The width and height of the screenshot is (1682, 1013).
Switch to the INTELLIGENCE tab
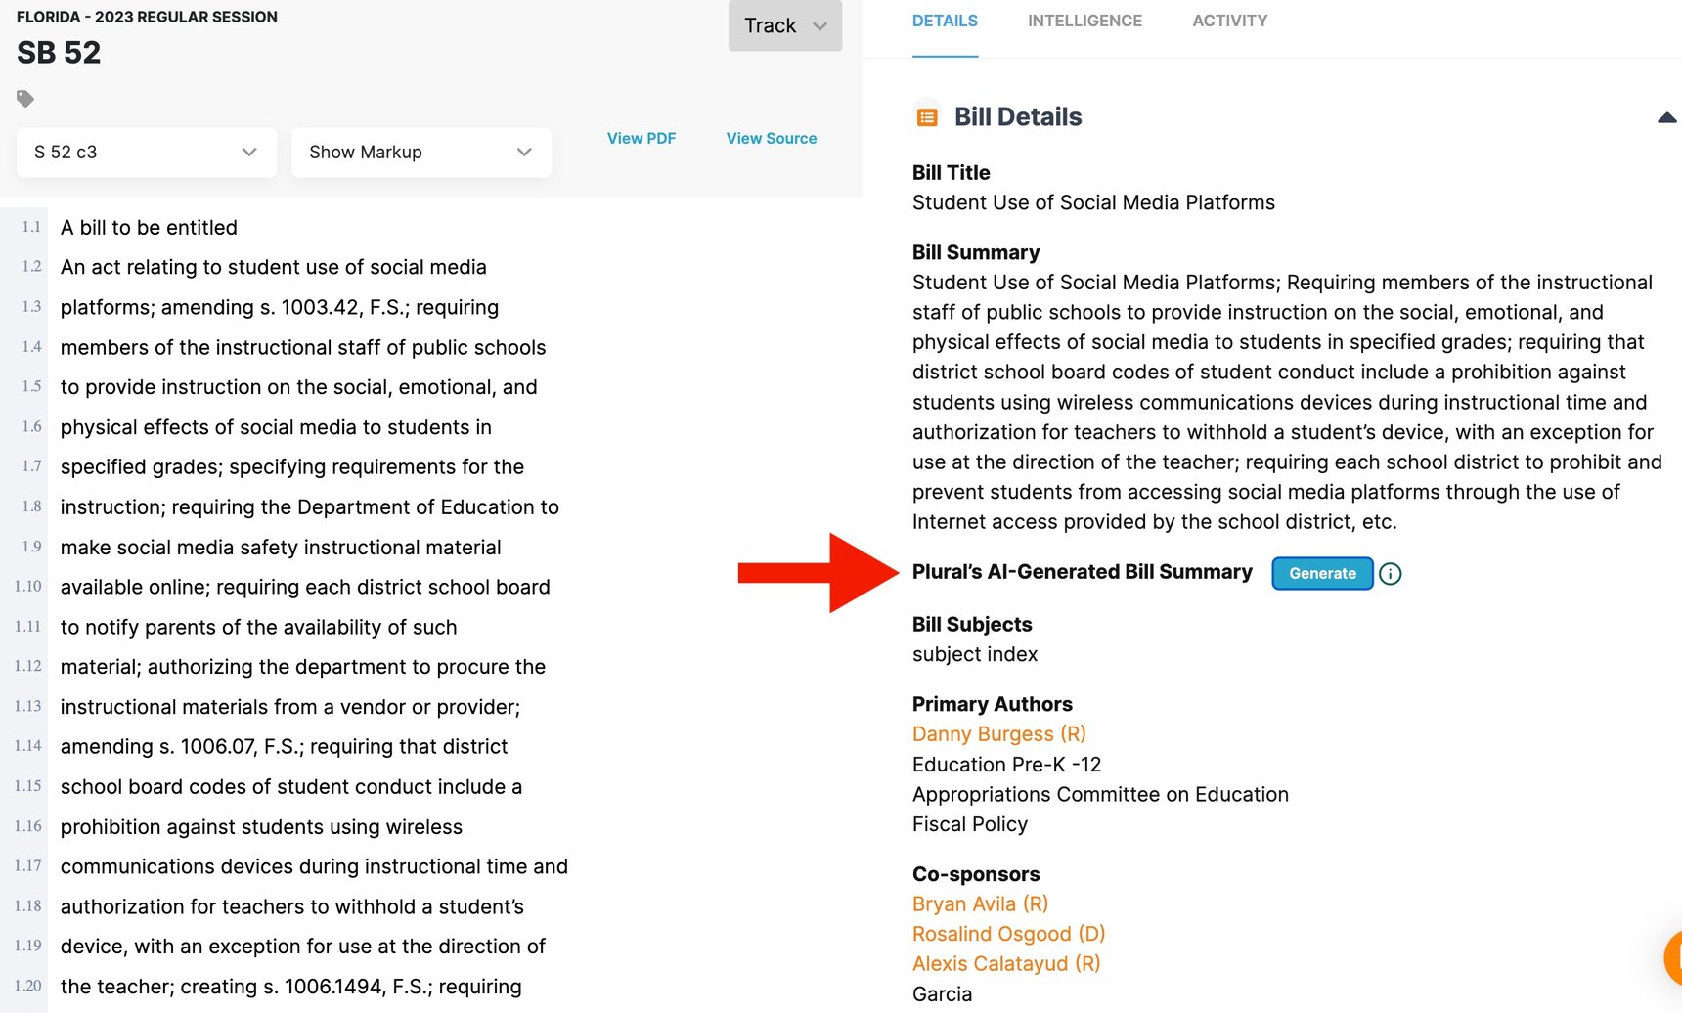point(1084,21)
